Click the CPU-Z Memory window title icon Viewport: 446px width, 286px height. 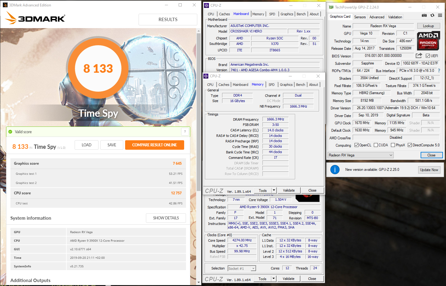click(206, 76)
